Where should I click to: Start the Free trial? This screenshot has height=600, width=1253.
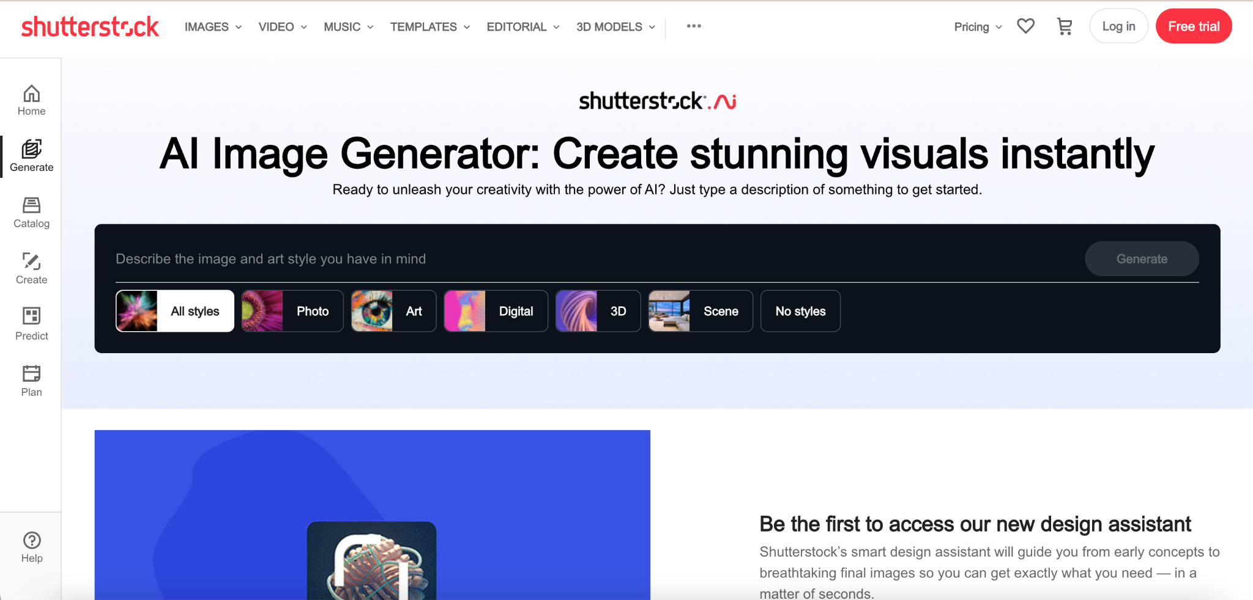click(1194, 26)
